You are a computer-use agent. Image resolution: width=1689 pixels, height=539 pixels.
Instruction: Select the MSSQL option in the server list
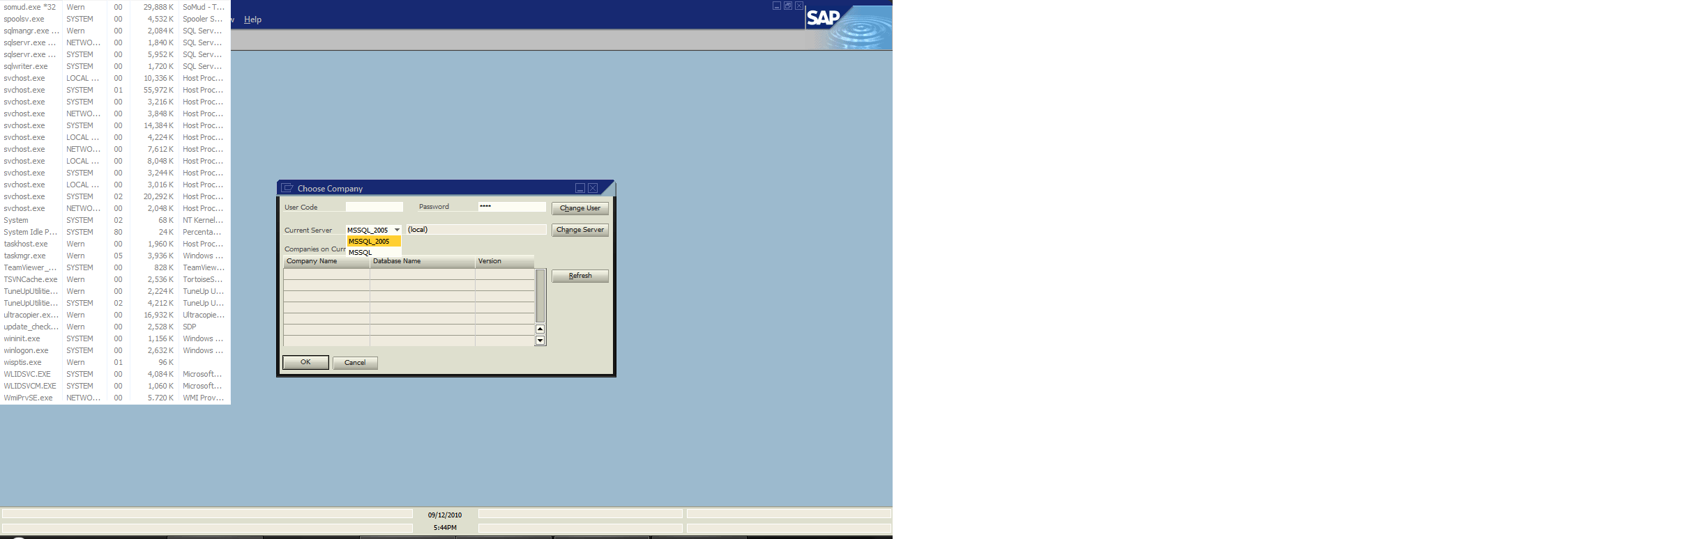[x=374, y=252]
